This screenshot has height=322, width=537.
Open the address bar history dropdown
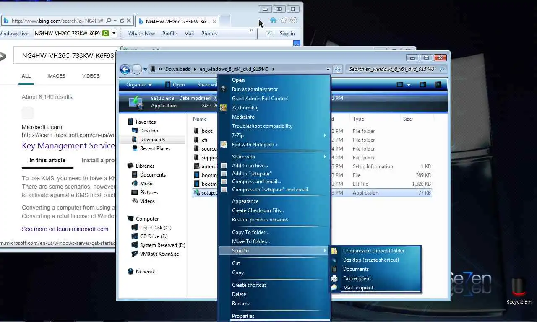click(328, 69)
